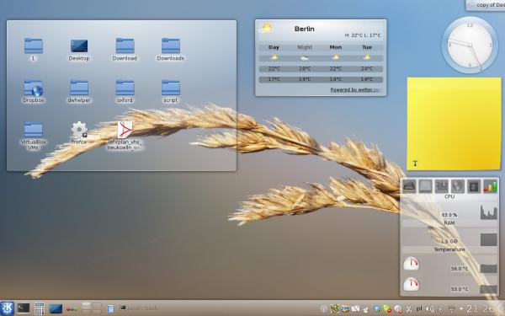Screen dimensions: 505x316
Task: Click the Show Desktop panel icon
Action: pyautogui.click(x=56, y=308)
